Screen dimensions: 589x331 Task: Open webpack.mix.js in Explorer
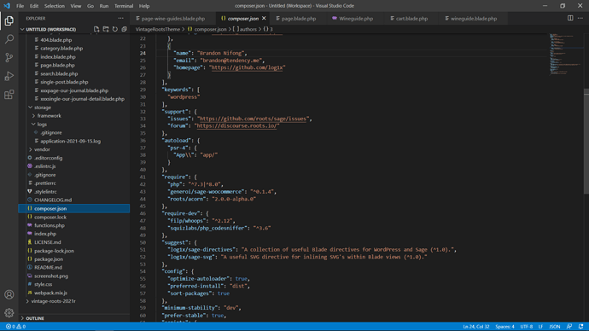click(x=50, y=293)
